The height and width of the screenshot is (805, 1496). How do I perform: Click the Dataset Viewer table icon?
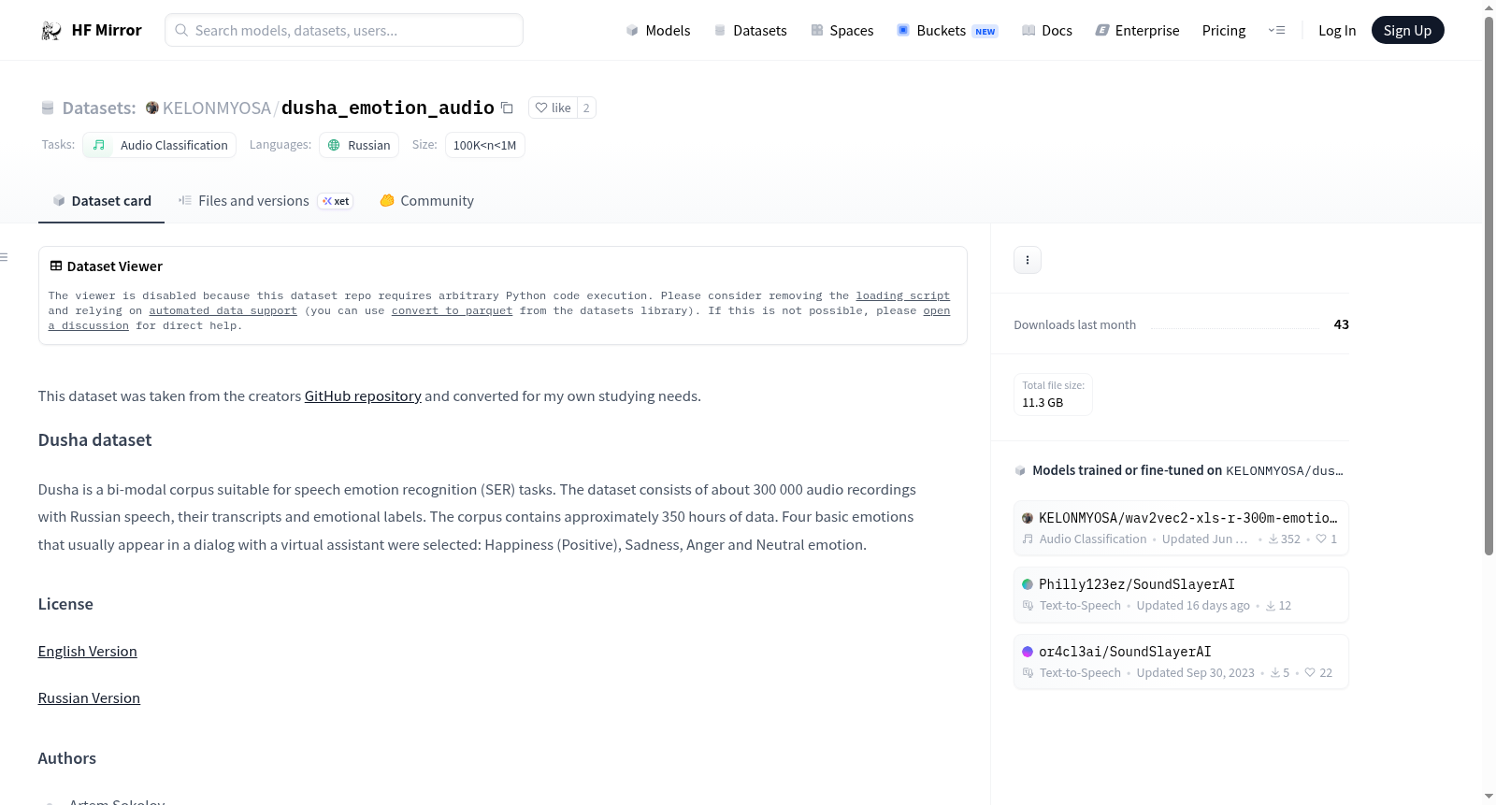56,266
